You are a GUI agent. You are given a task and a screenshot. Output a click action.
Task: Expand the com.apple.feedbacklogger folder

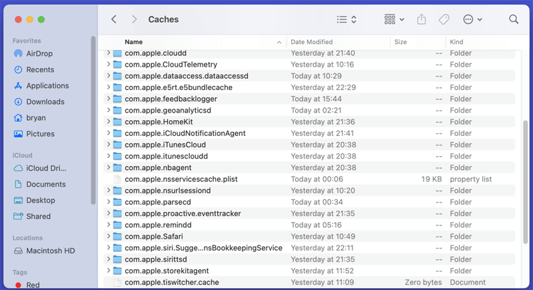click(x=109, y=99)
